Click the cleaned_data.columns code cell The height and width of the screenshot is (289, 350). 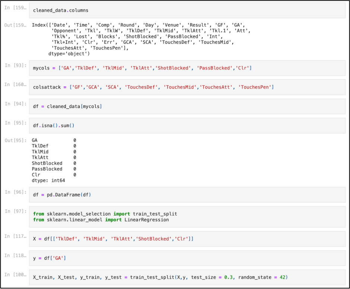(x=186, y=10)
